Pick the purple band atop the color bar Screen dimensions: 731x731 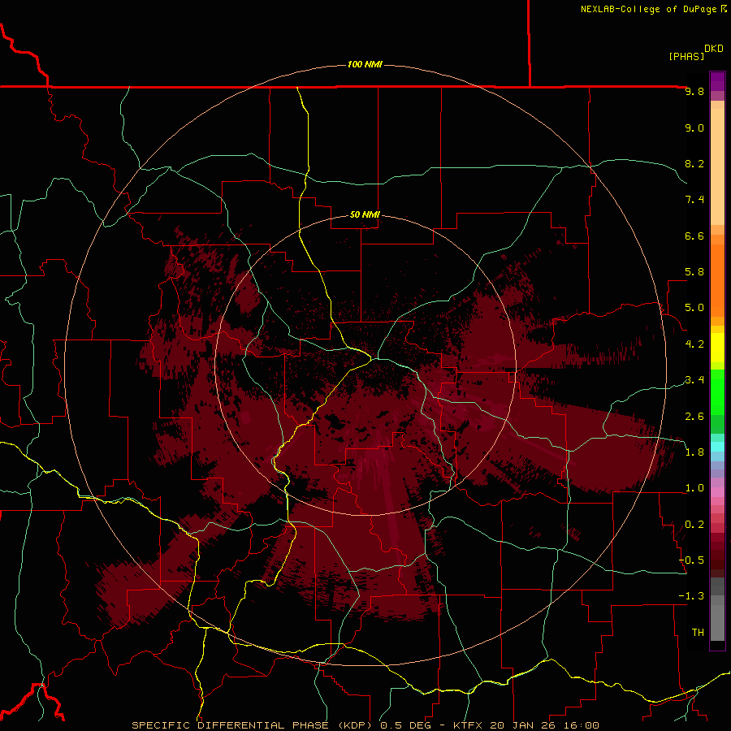[x=717, y=81]
